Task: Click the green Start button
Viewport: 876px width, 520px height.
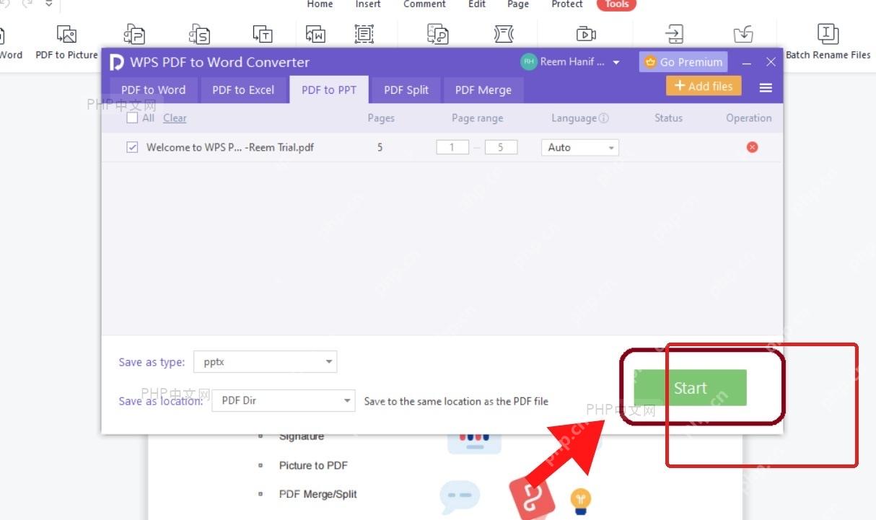Action: (x=690, y=388)
